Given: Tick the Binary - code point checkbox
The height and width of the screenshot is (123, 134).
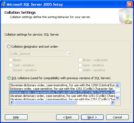Looking at the screenshot, I should [80, 60].
